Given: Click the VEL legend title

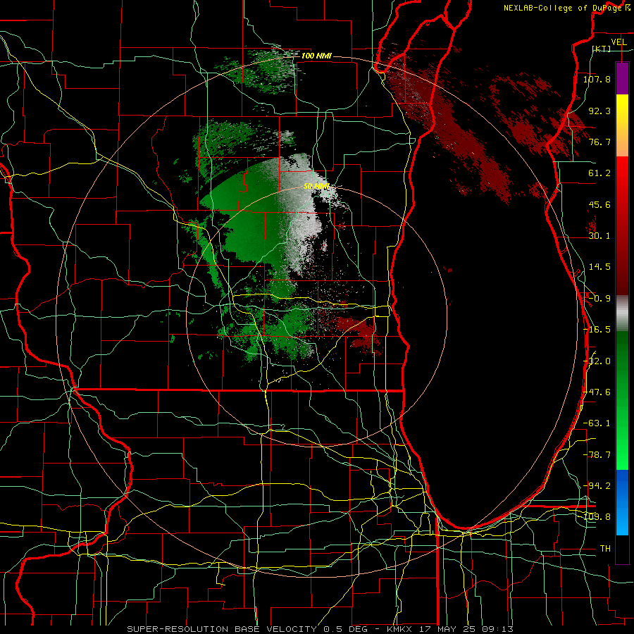Looking at the screenshot, I should click(x=619, y=42).
